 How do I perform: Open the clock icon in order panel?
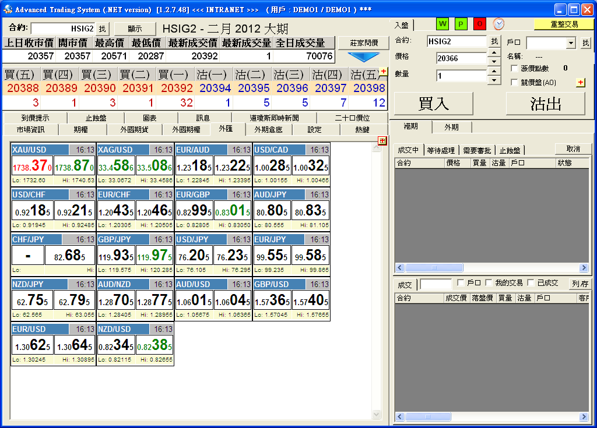pos(498,24)
